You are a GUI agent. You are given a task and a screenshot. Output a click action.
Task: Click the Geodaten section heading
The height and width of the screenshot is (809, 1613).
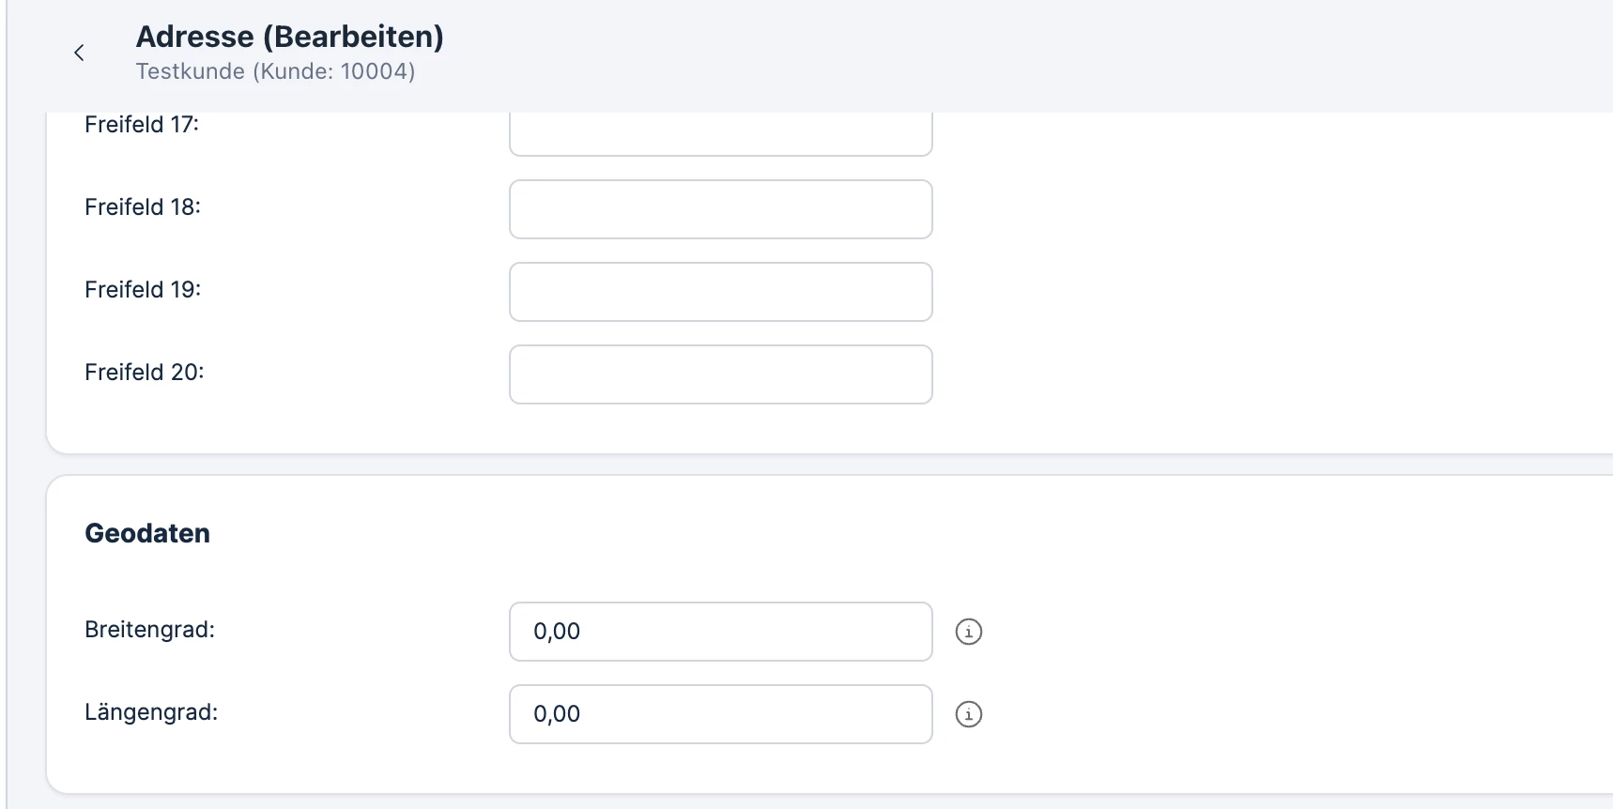point(147,533)
